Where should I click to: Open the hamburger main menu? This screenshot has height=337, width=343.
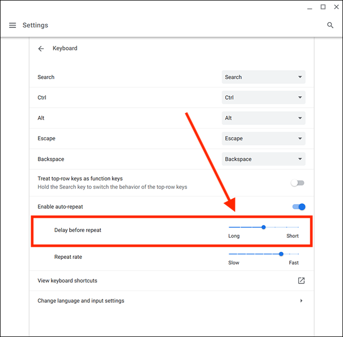pos(12,25)
